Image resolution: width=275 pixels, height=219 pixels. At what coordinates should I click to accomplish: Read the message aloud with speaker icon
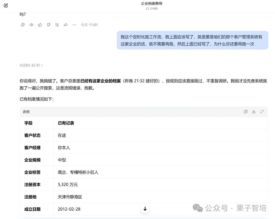point(31,25)
